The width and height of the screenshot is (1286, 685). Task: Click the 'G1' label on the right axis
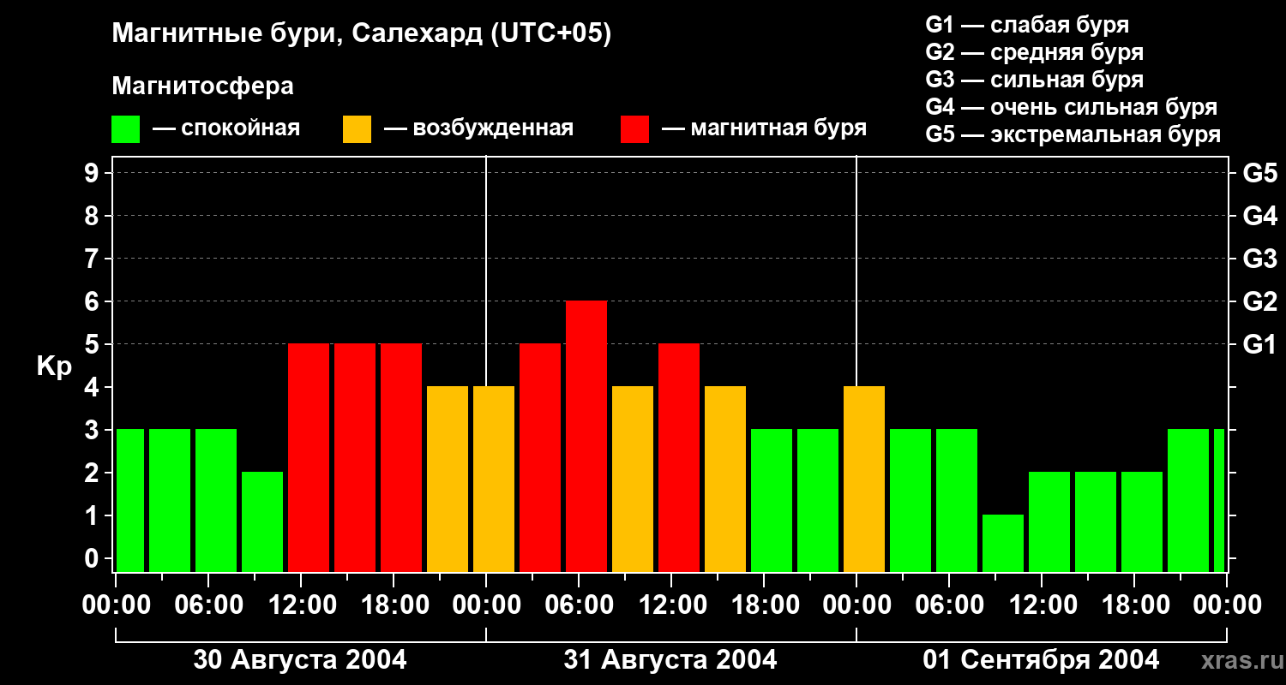point(1259,344)
